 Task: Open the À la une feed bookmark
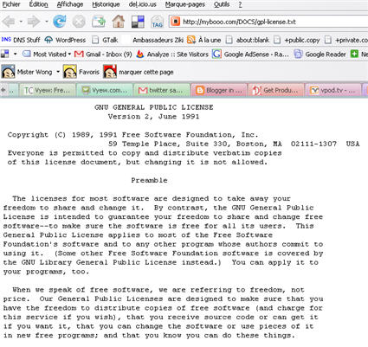(204, 40)
